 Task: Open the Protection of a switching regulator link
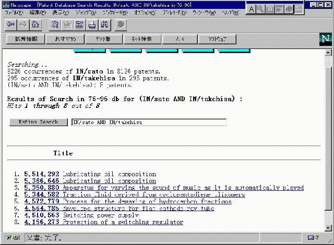click(123, 222)
